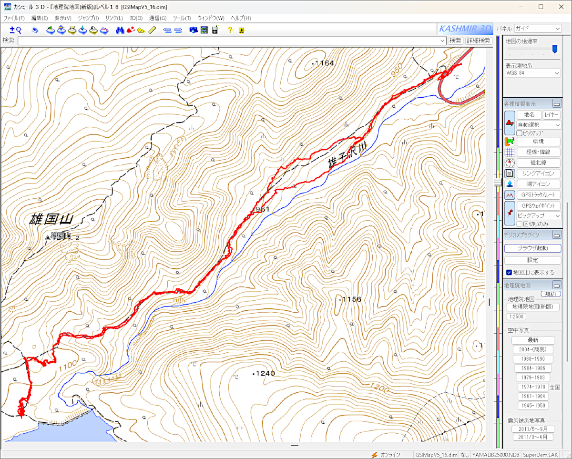Image resolution: width=572 pixels, height=459 pixels.
Task: Toggle the GPS track zigzag icon
Action: [510, 195]
